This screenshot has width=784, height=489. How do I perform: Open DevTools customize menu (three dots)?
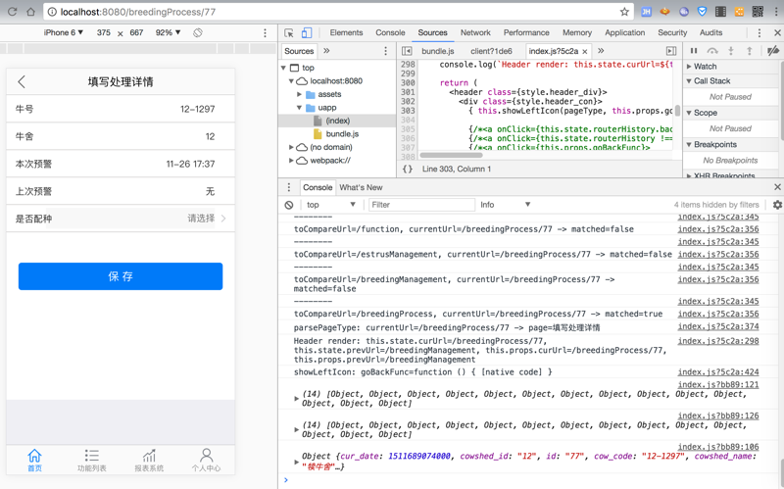tap(759, 33)
